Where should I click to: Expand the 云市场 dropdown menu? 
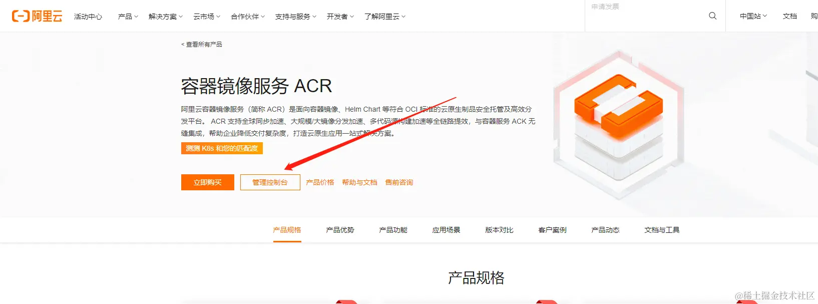pyautogui.click(x=207, y=17)
